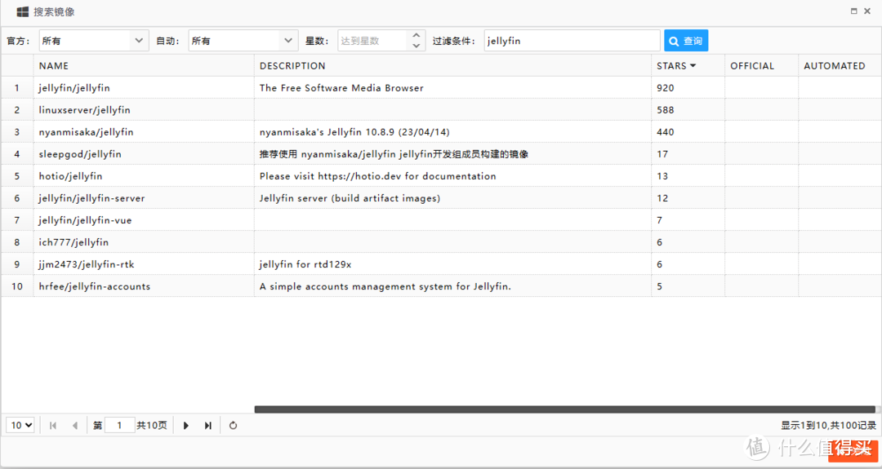The image size is (882, 469).
Task: Click the nyanmisaka's Jellyfin 10.8.9 description
Action: click(354, 132)
